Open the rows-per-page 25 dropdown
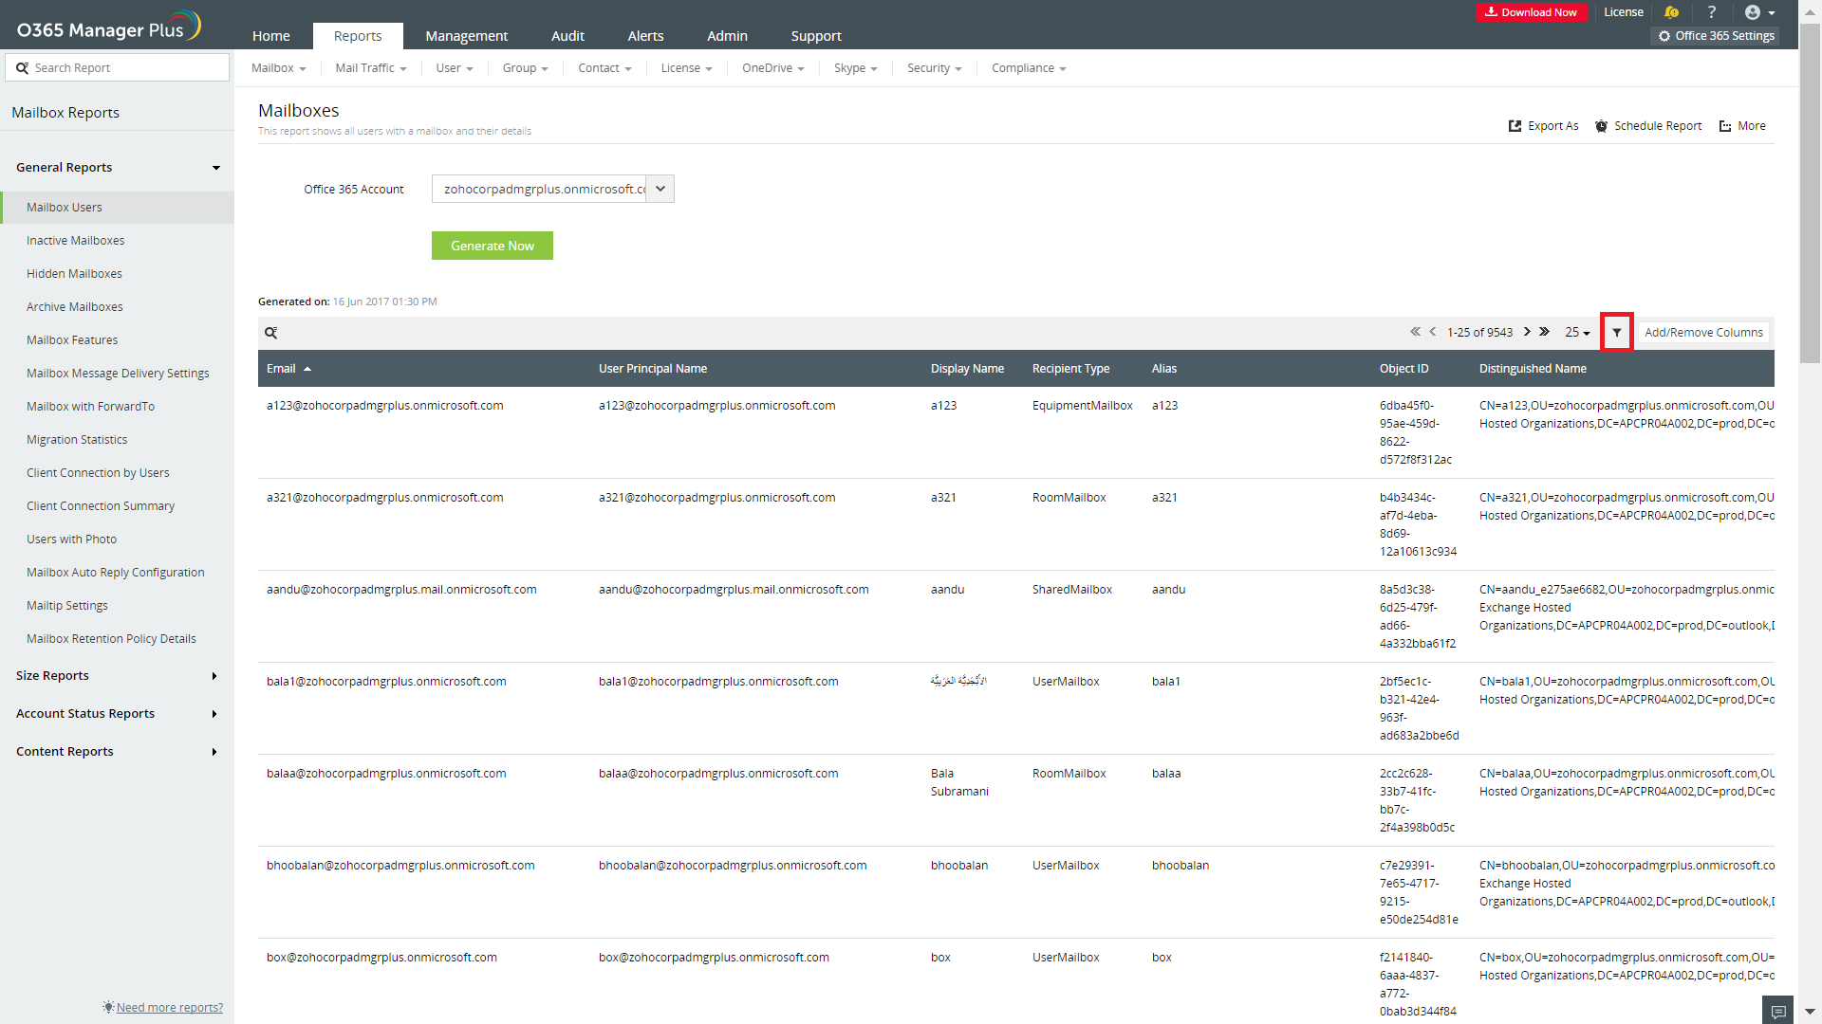The height and width of the screenshot is (1024, 1822). coord(1577,333)
